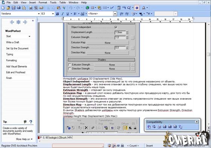Toggle Italic formatting
Viewport: 211px width, 148px height.
tap(63, 14)
